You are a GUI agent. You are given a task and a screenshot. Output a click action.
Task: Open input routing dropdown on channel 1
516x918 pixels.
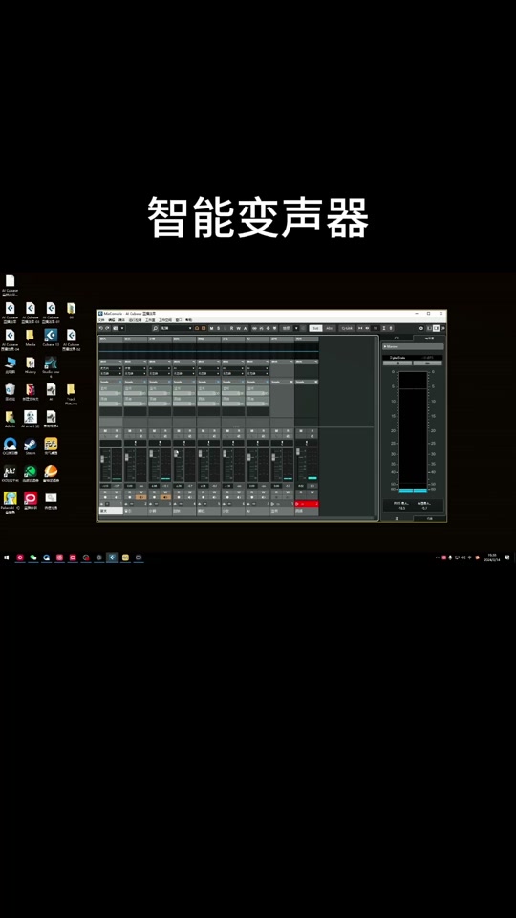(111, 367)
